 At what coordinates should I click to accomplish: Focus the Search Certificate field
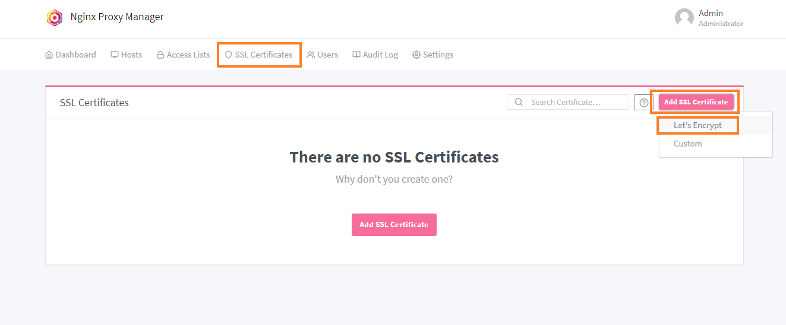(568, 102)
